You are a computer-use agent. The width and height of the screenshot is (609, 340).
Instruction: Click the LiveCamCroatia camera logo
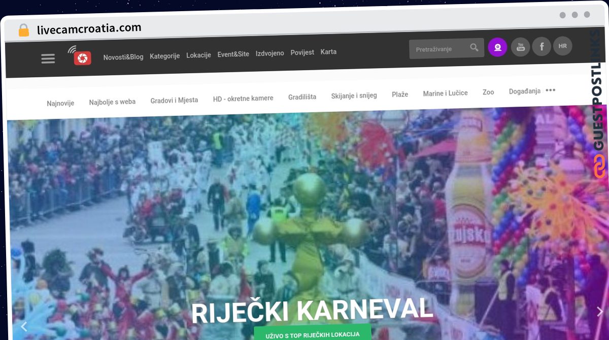81,57
